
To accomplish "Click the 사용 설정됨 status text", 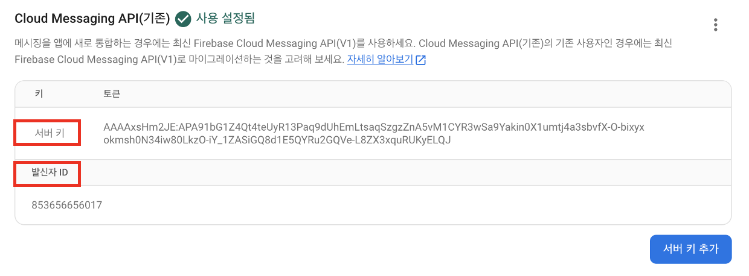I will click(x=225, y=19).
